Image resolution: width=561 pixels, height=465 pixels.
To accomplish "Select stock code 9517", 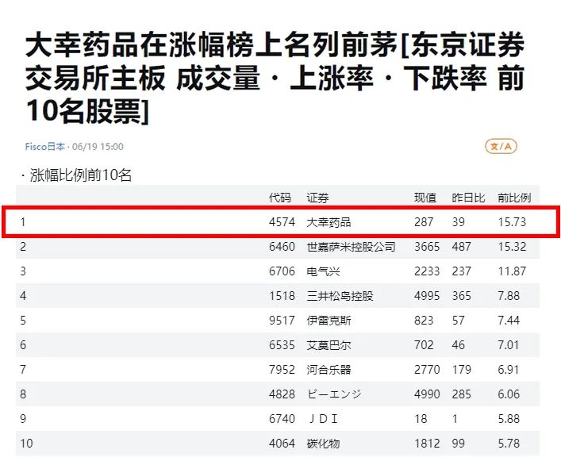I will [282, 321].
